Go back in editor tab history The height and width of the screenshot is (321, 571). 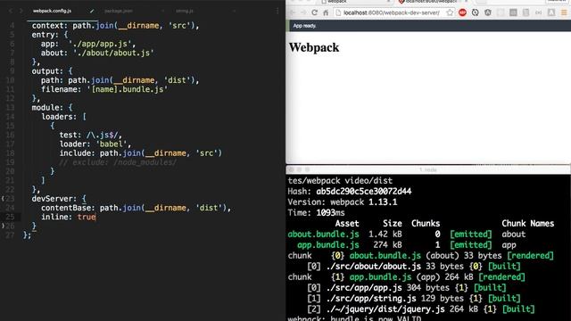point(11,11)
